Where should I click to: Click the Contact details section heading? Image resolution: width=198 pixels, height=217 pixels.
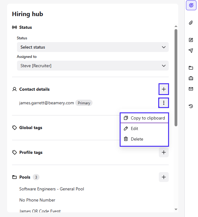pyautogui.click(x=34, y=89)
